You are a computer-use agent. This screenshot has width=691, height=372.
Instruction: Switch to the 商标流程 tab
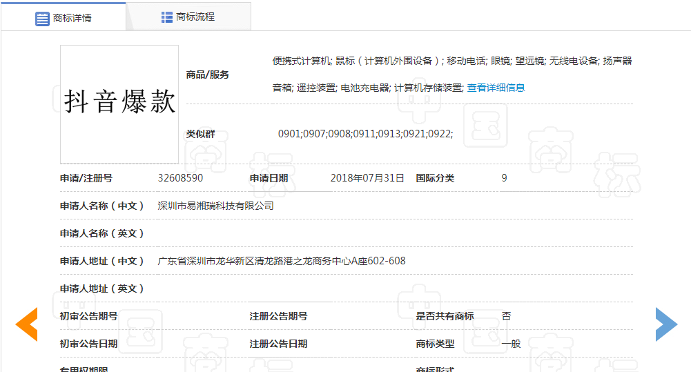(x=188, y=17)
